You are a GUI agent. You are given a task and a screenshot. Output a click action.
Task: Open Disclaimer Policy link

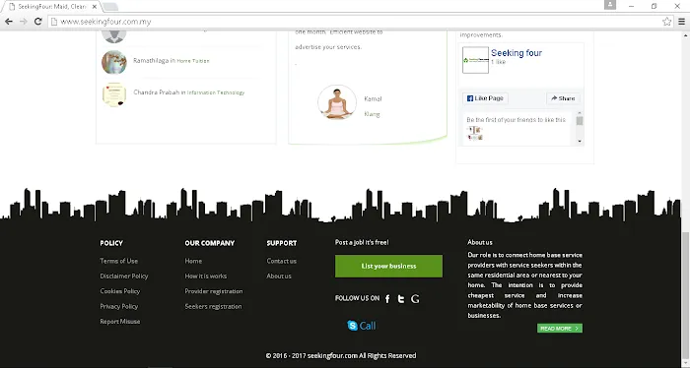124,276
